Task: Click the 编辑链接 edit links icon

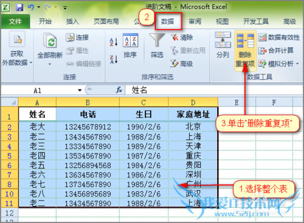Action: 70,64
